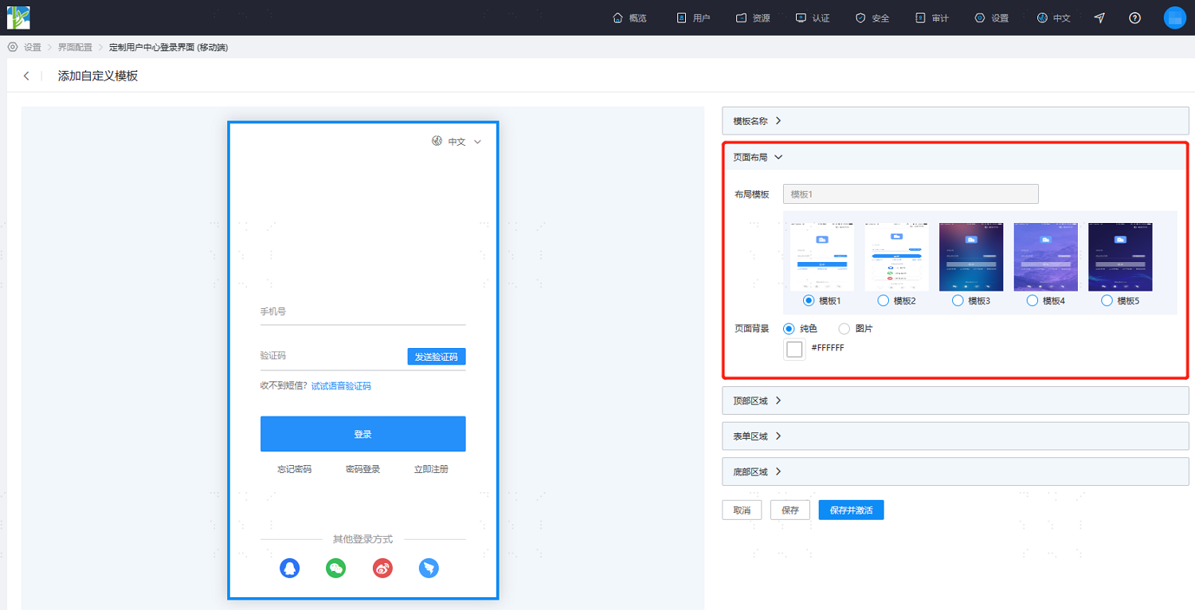Viewport: 1195px width, 610px height.
Task: Click the paper plane send icon
Action: click(1099, 18)
